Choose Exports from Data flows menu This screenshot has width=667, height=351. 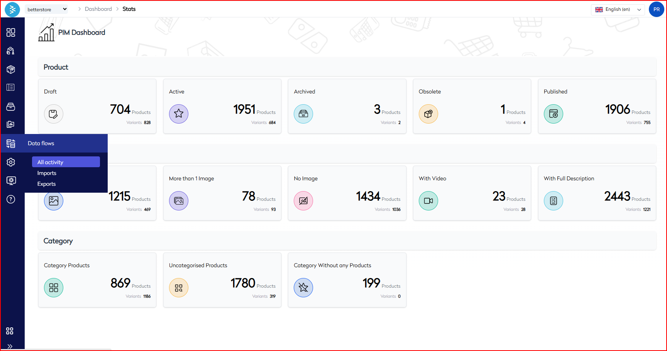click(46, 184)
